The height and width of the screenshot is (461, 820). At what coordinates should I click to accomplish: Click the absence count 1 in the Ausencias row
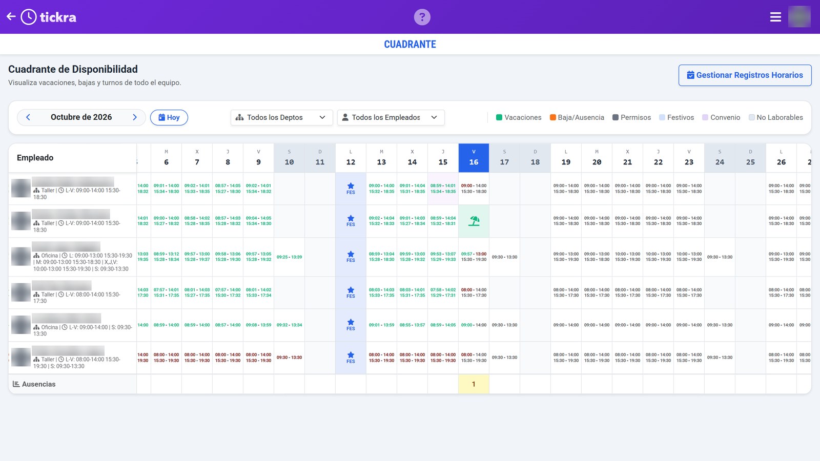pyautogui.click(x=474, y=384)
